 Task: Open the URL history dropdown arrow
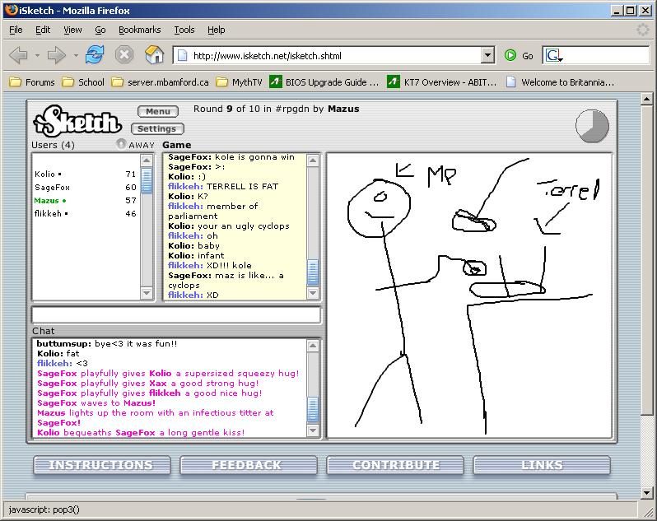487,55
